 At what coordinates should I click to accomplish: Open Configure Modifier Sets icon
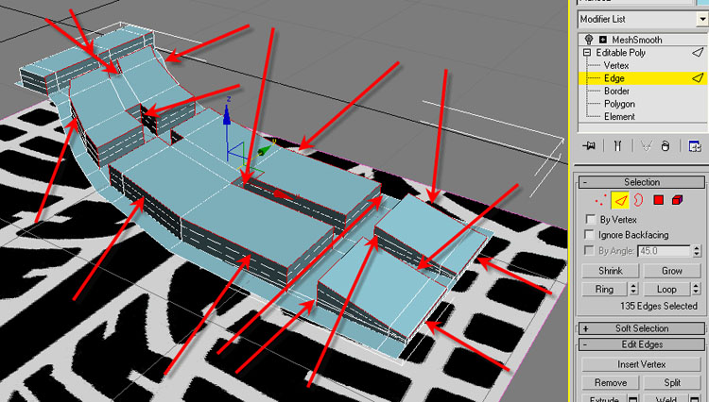click(694, 146)
